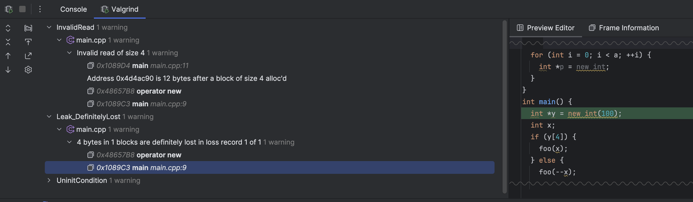Select the 0x1089D4 main frame at main.cpp:11

[x=143, y=65]
